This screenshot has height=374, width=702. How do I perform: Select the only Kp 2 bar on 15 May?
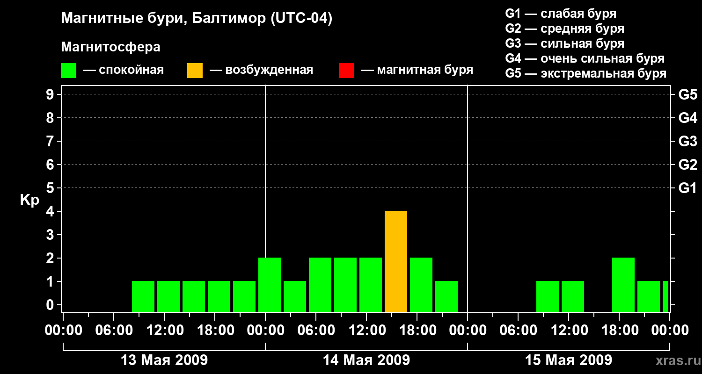tap(623, 285)
